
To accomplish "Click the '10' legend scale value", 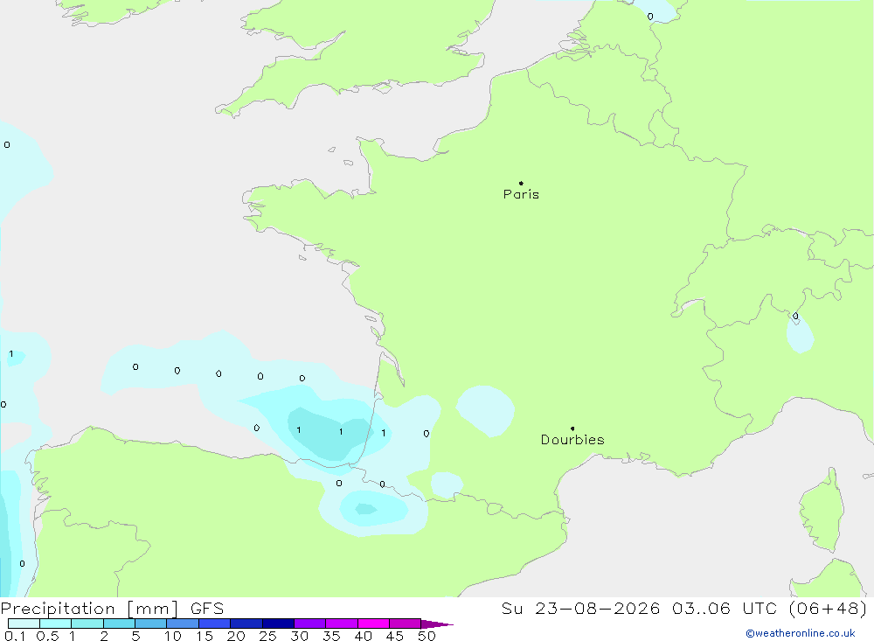I will point(173,636).
